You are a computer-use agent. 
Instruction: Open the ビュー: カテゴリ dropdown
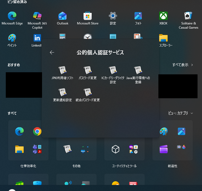[x=181, y=113]
